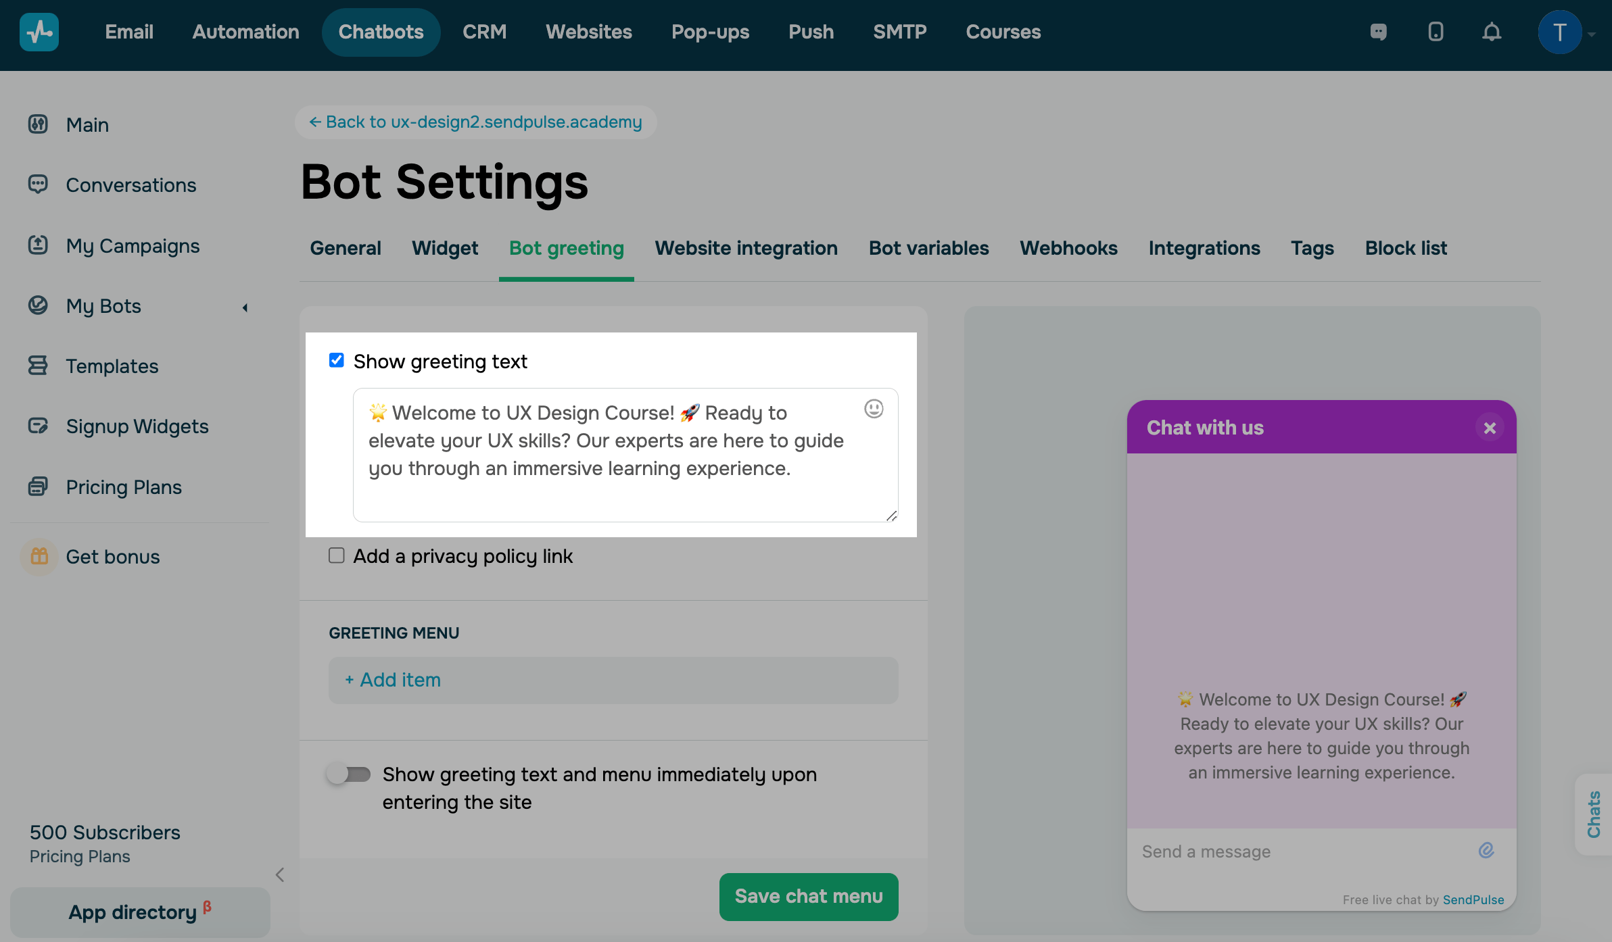
Task: Uncheck Show greeting text checkbox
Action: coord(337,360)
